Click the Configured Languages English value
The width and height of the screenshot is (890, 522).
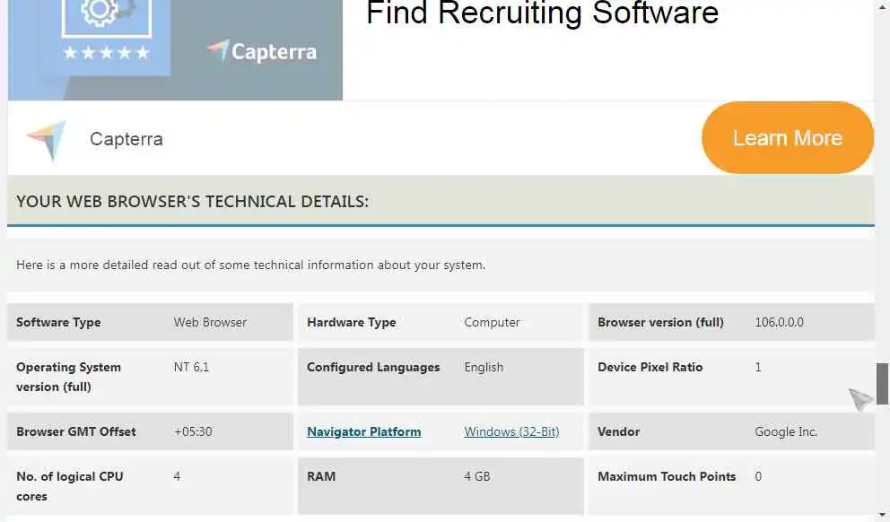click(x=484, y=367)
